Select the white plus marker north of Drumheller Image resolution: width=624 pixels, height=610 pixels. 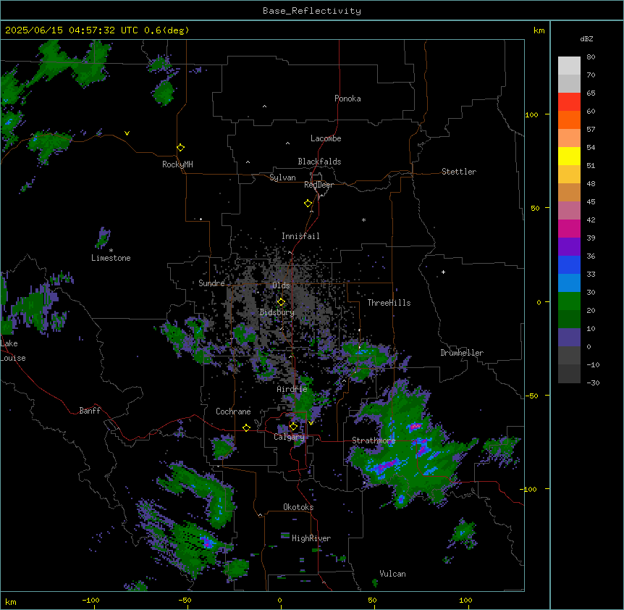click(443, 272)
